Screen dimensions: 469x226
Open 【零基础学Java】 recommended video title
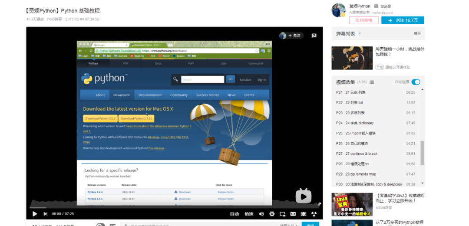(x=400, y=198)
